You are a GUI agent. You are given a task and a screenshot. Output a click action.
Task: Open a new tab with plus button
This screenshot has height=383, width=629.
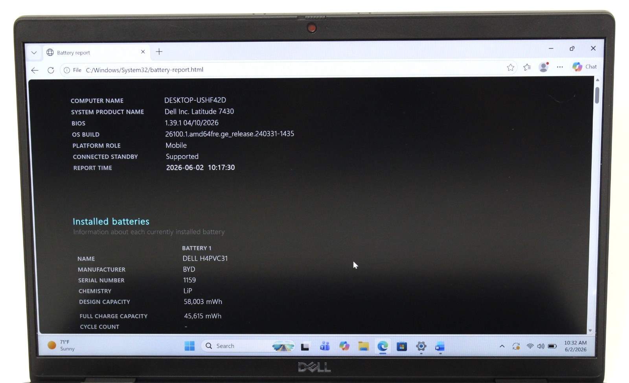[x=159, y=52]
